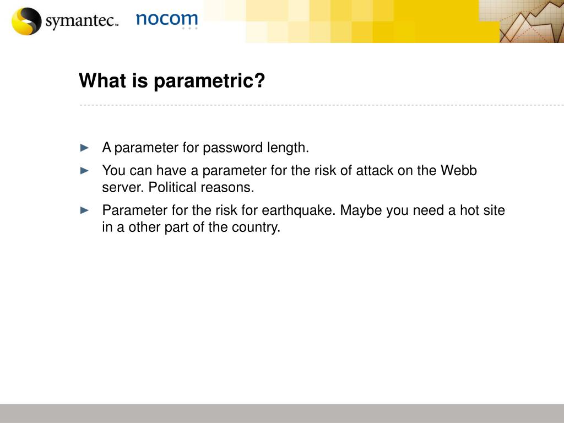Click the arrow bullet before earthquake item
The width and height of the screenshot is (564, 423).
(84, 210)
